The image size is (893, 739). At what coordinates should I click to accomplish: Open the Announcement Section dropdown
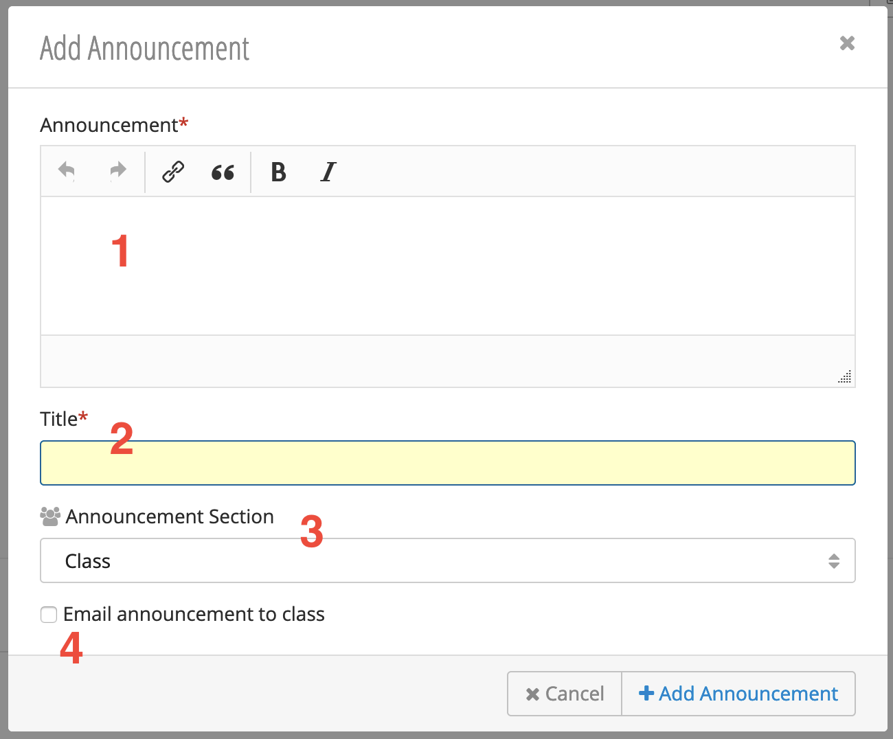(x=448, y=560)
